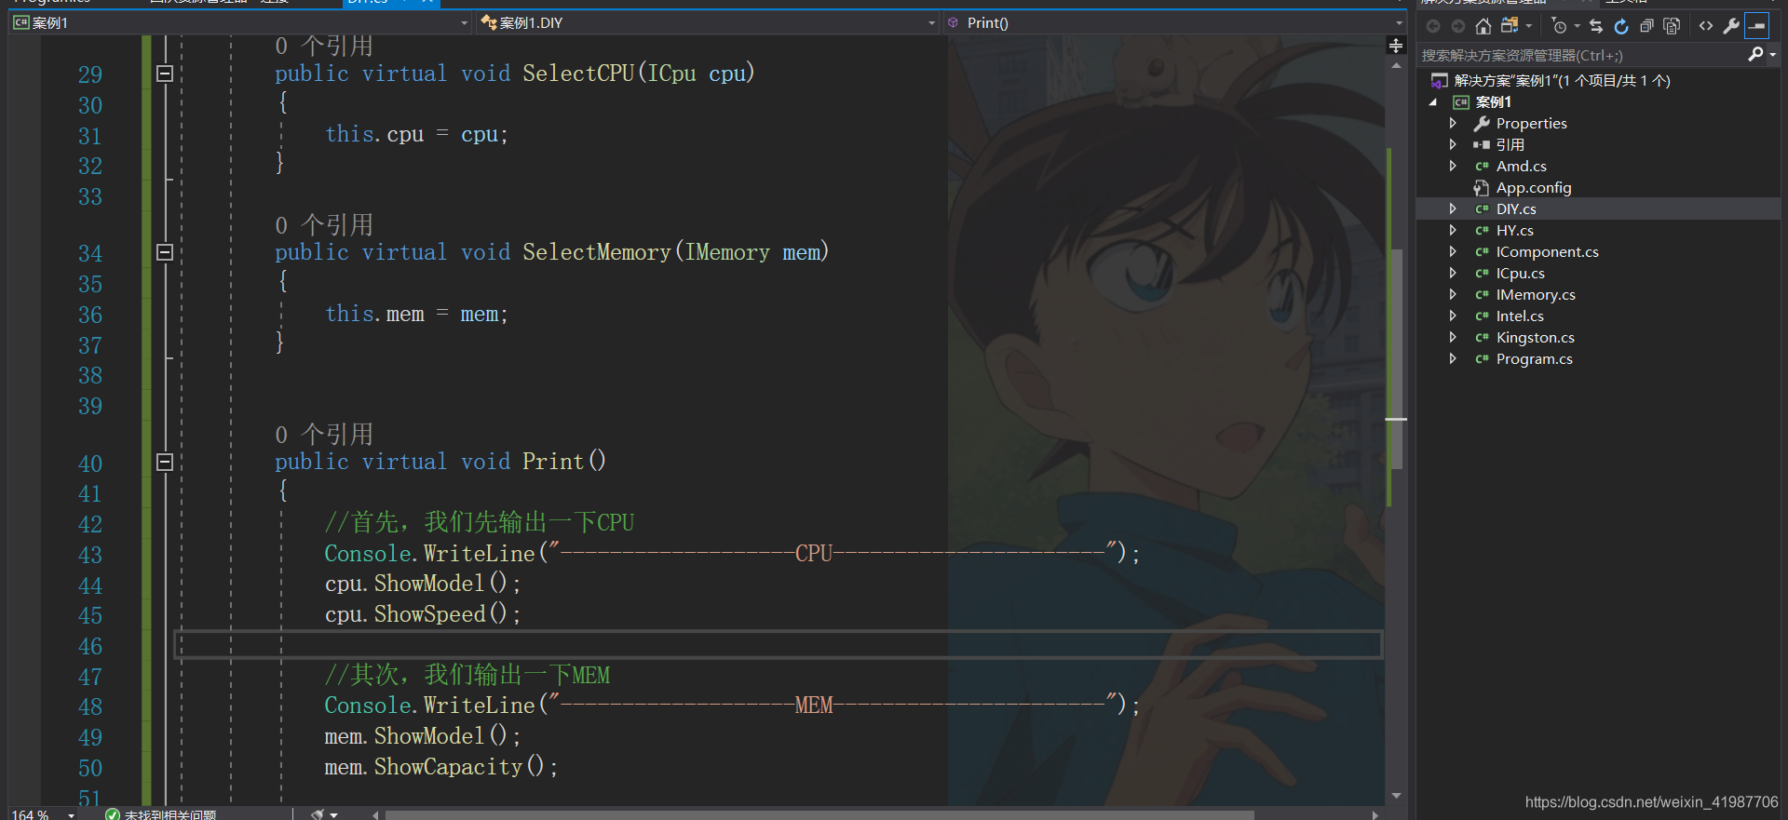The image size is (1788, 820).
Task: Click the Solution Explorer search box
Action: (x=1581, y=55)
